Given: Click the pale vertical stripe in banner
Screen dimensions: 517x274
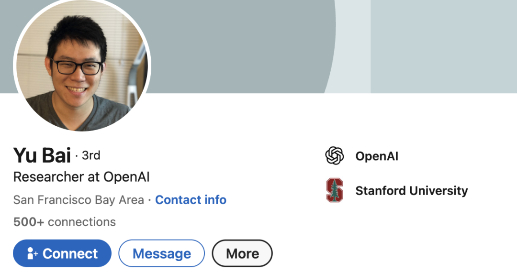Looking at the screenshot, I should 353,46.
